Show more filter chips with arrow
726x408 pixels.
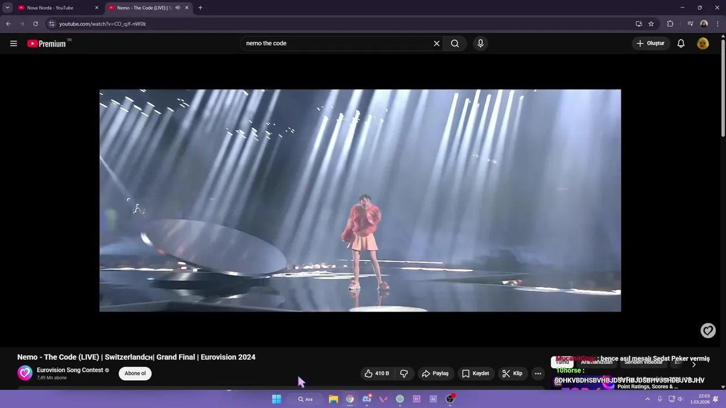point(694,364)
